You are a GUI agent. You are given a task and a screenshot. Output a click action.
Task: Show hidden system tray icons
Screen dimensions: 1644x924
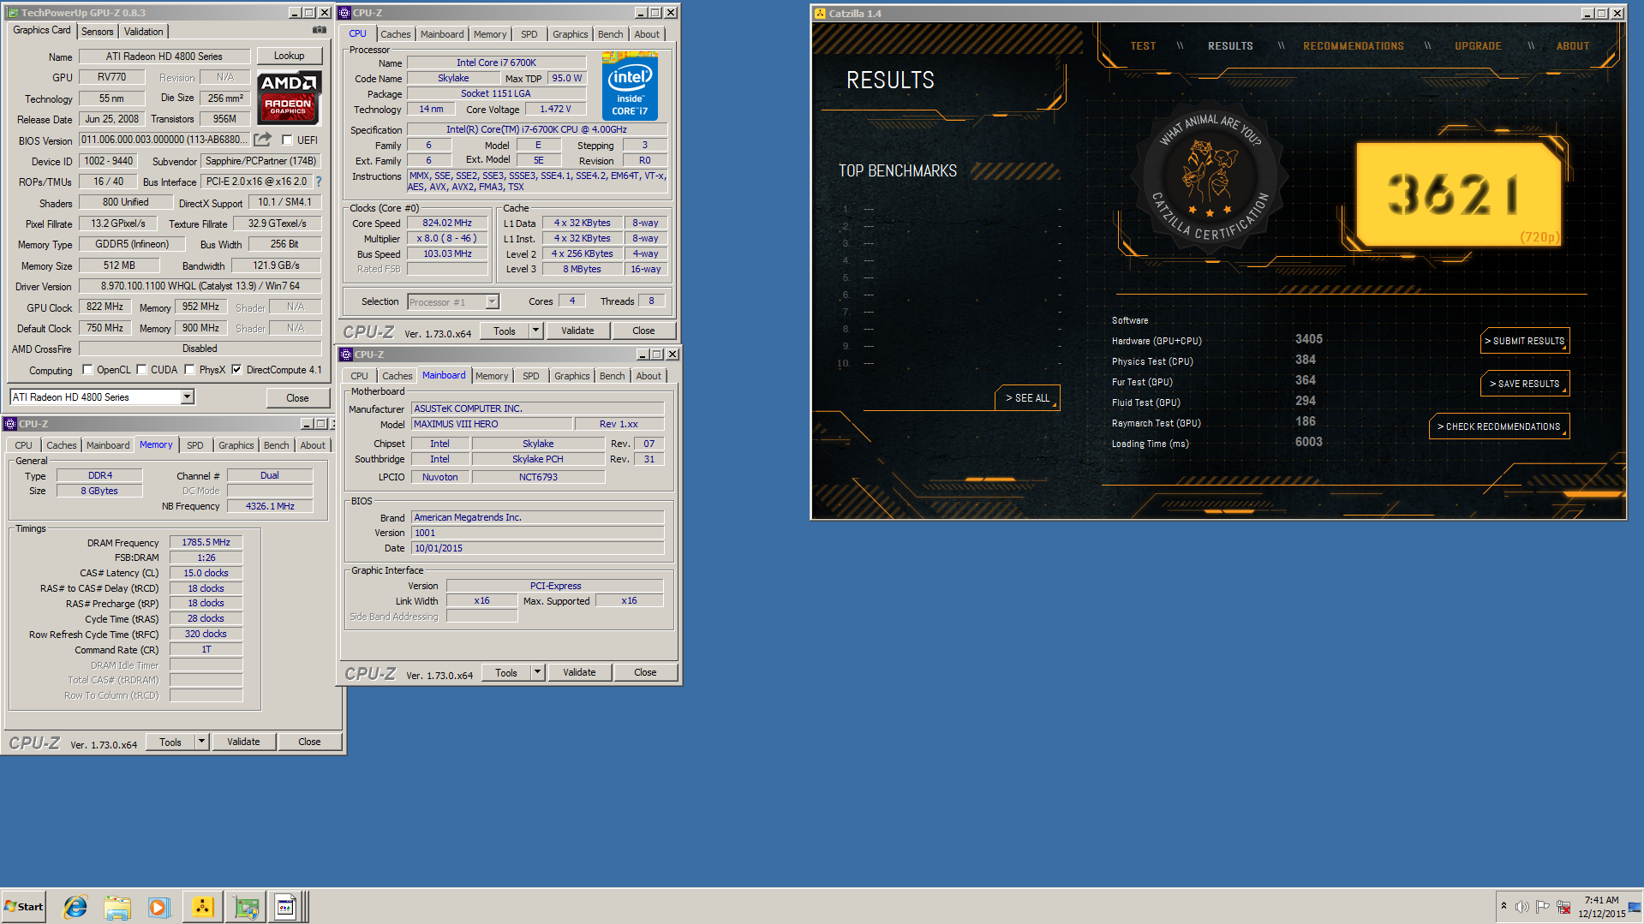coord(1504,906)
